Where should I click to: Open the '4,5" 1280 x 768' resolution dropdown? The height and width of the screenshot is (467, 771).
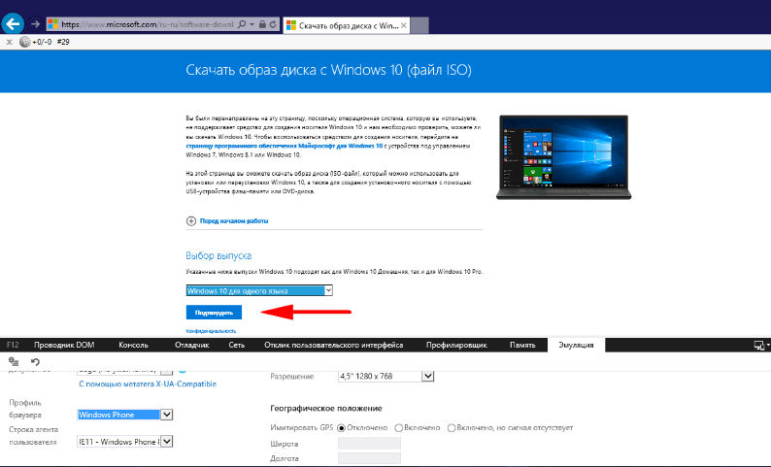(x=386, y=376)
